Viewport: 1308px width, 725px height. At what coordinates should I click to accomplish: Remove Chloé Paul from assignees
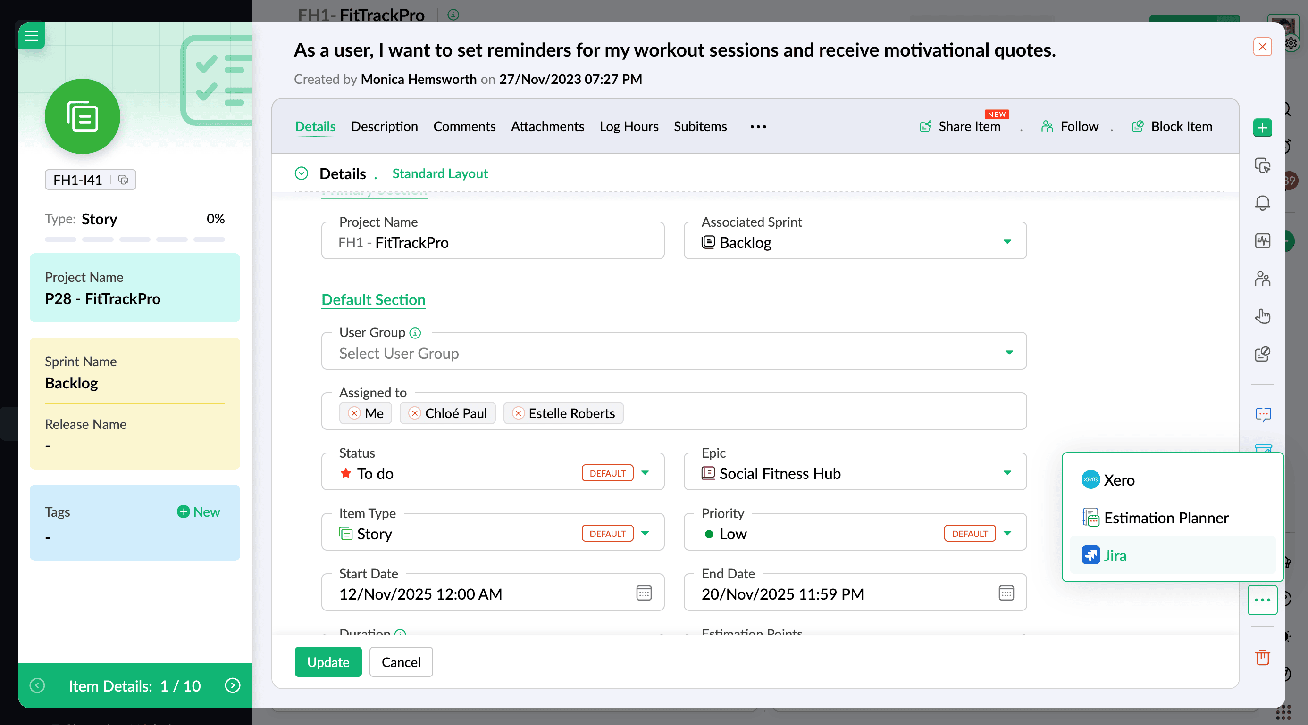(415, 413)
